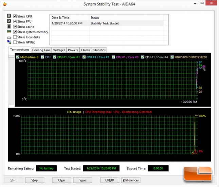Click the temperature graph vertical slider handle
The image size is (219, 187).
click(x=12, y=56)
